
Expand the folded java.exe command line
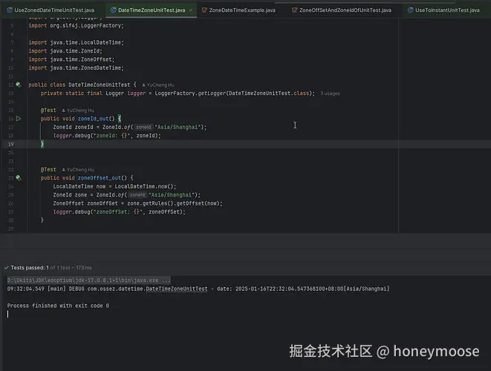[89, 280]
